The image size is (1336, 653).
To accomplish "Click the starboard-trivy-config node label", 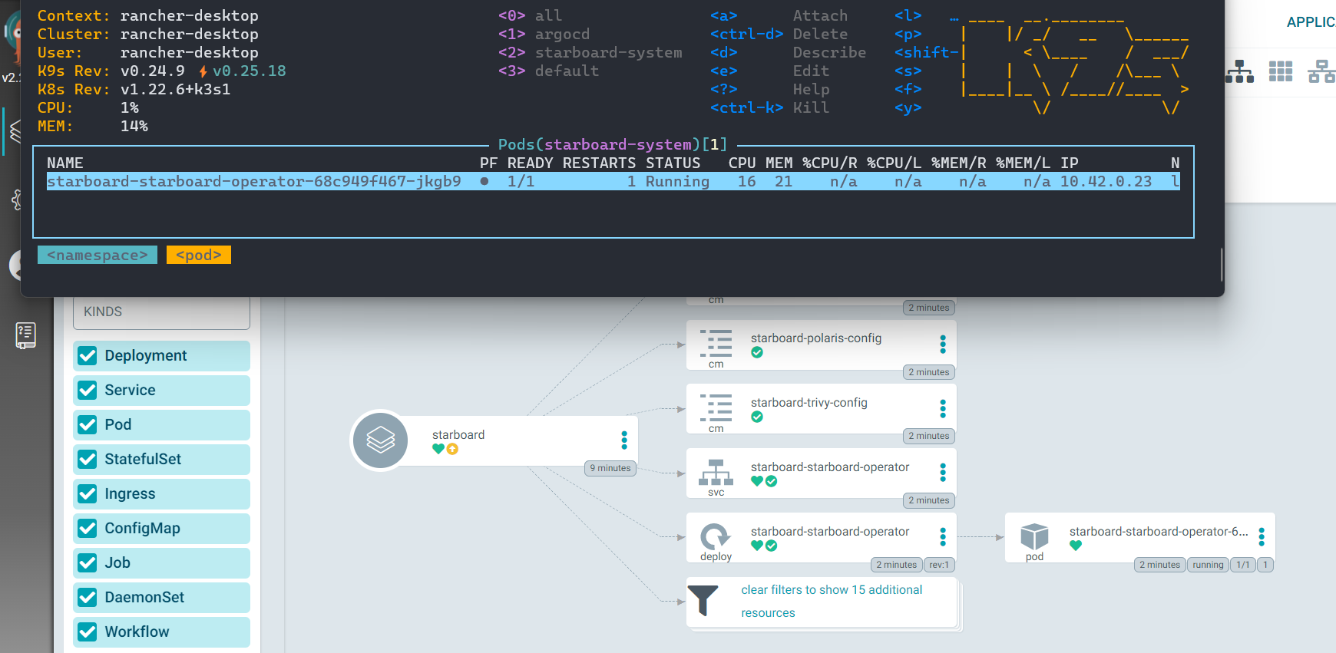I will click(x=809, y=403).
